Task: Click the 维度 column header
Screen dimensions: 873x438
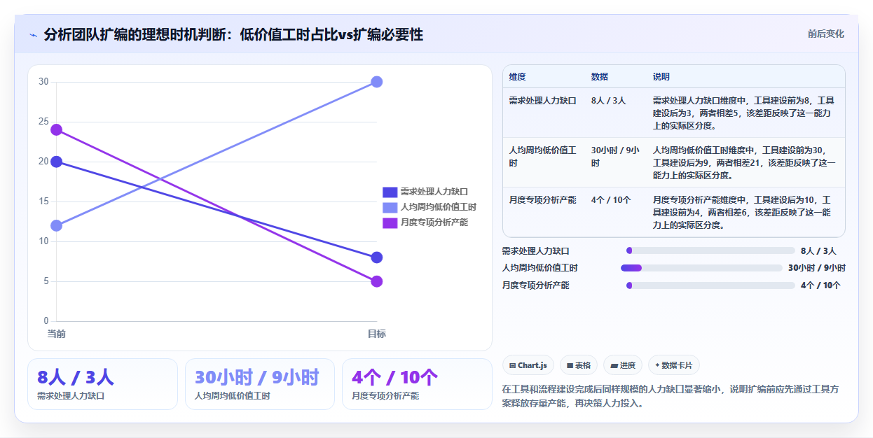Action: [x=518, y=76]
